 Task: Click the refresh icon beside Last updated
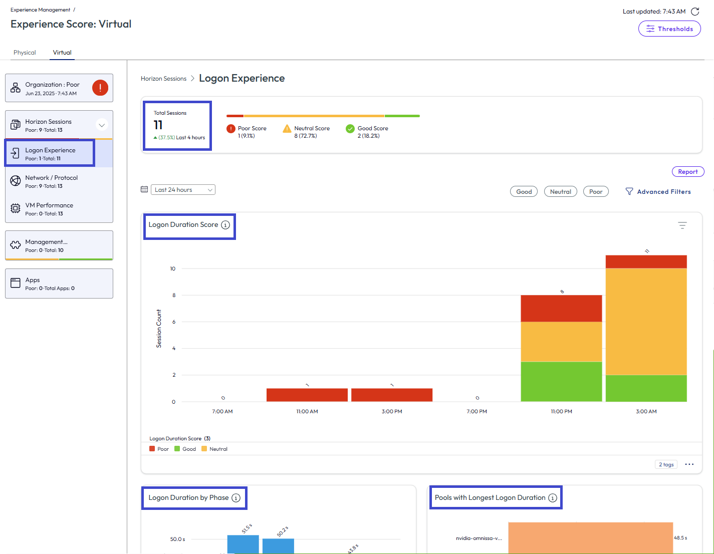click(695, 12)
